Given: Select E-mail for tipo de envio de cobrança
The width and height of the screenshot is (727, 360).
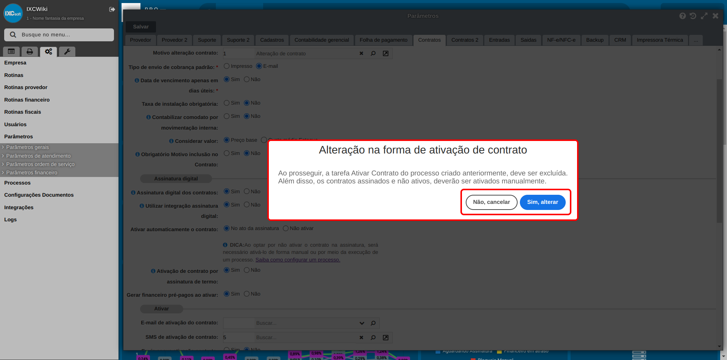Looking at the screenshot, I should 259,66.
